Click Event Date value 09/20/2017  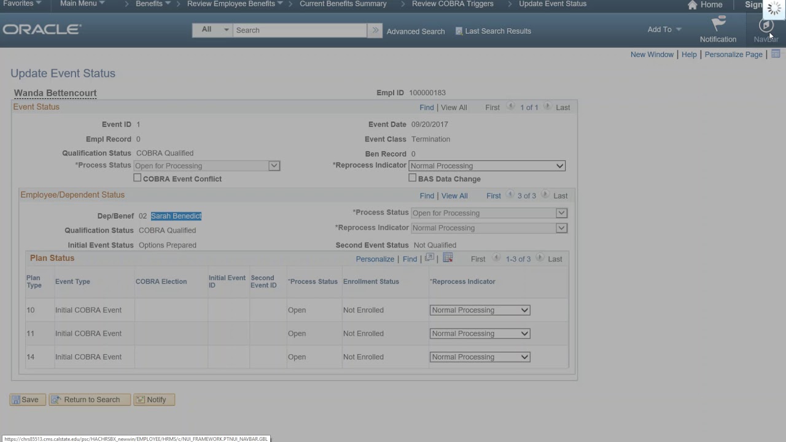coord(430,124)
